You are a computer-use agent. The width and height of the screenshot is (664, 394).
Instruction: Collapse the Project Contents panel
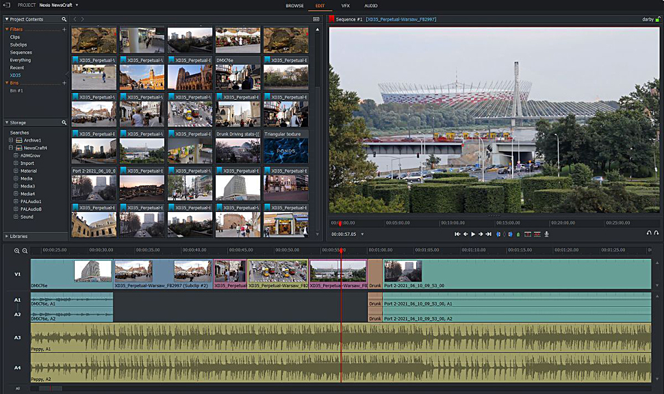coord(7,19)
